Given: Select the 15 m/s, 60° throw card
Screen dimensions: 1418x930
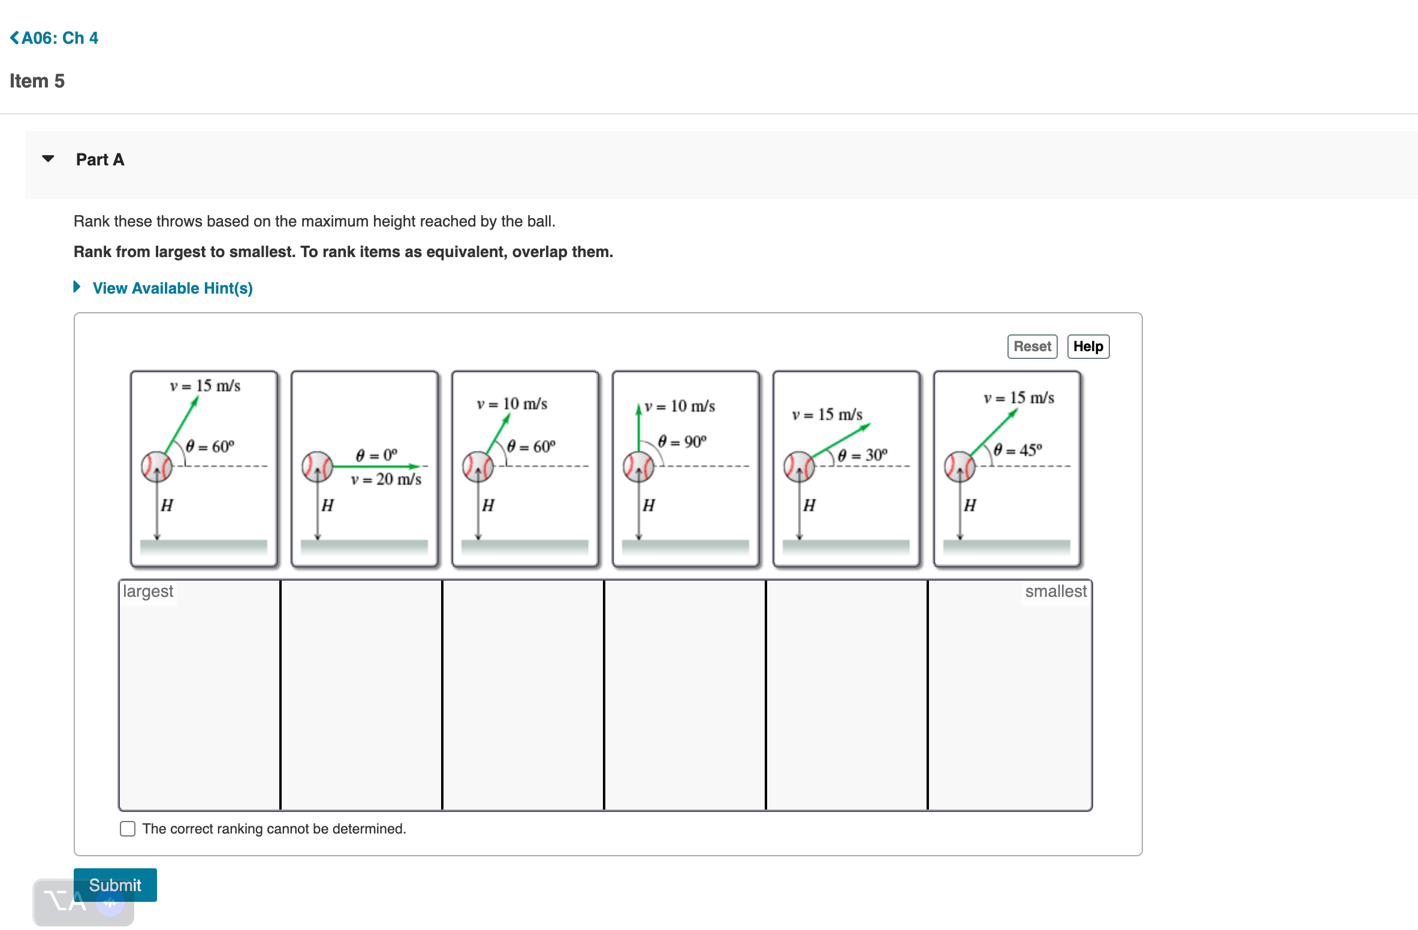Looking at the screenshot, I should click(204, 469).
